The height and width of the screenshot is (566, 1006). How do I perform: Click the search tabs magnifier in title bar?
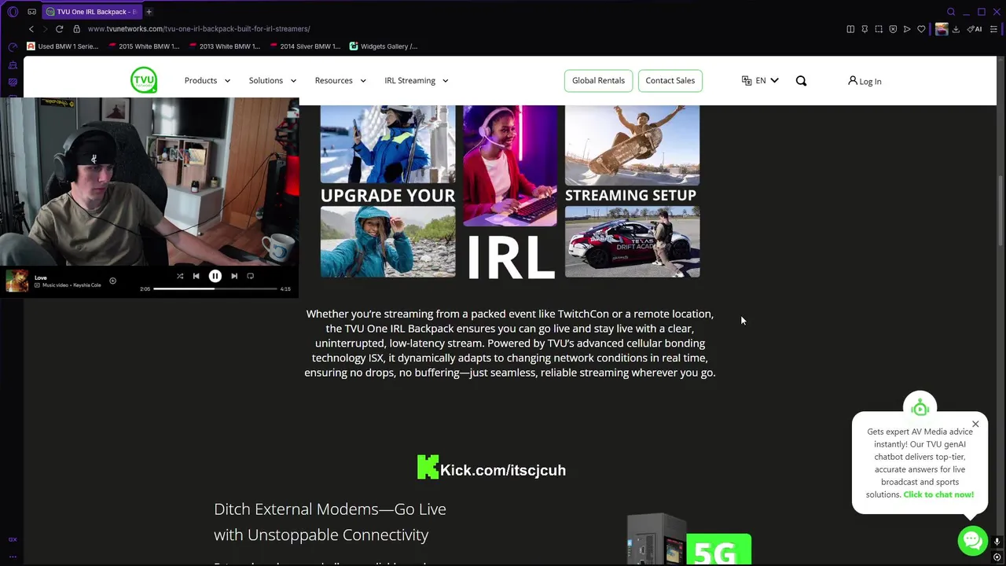(x=951, y=12)
